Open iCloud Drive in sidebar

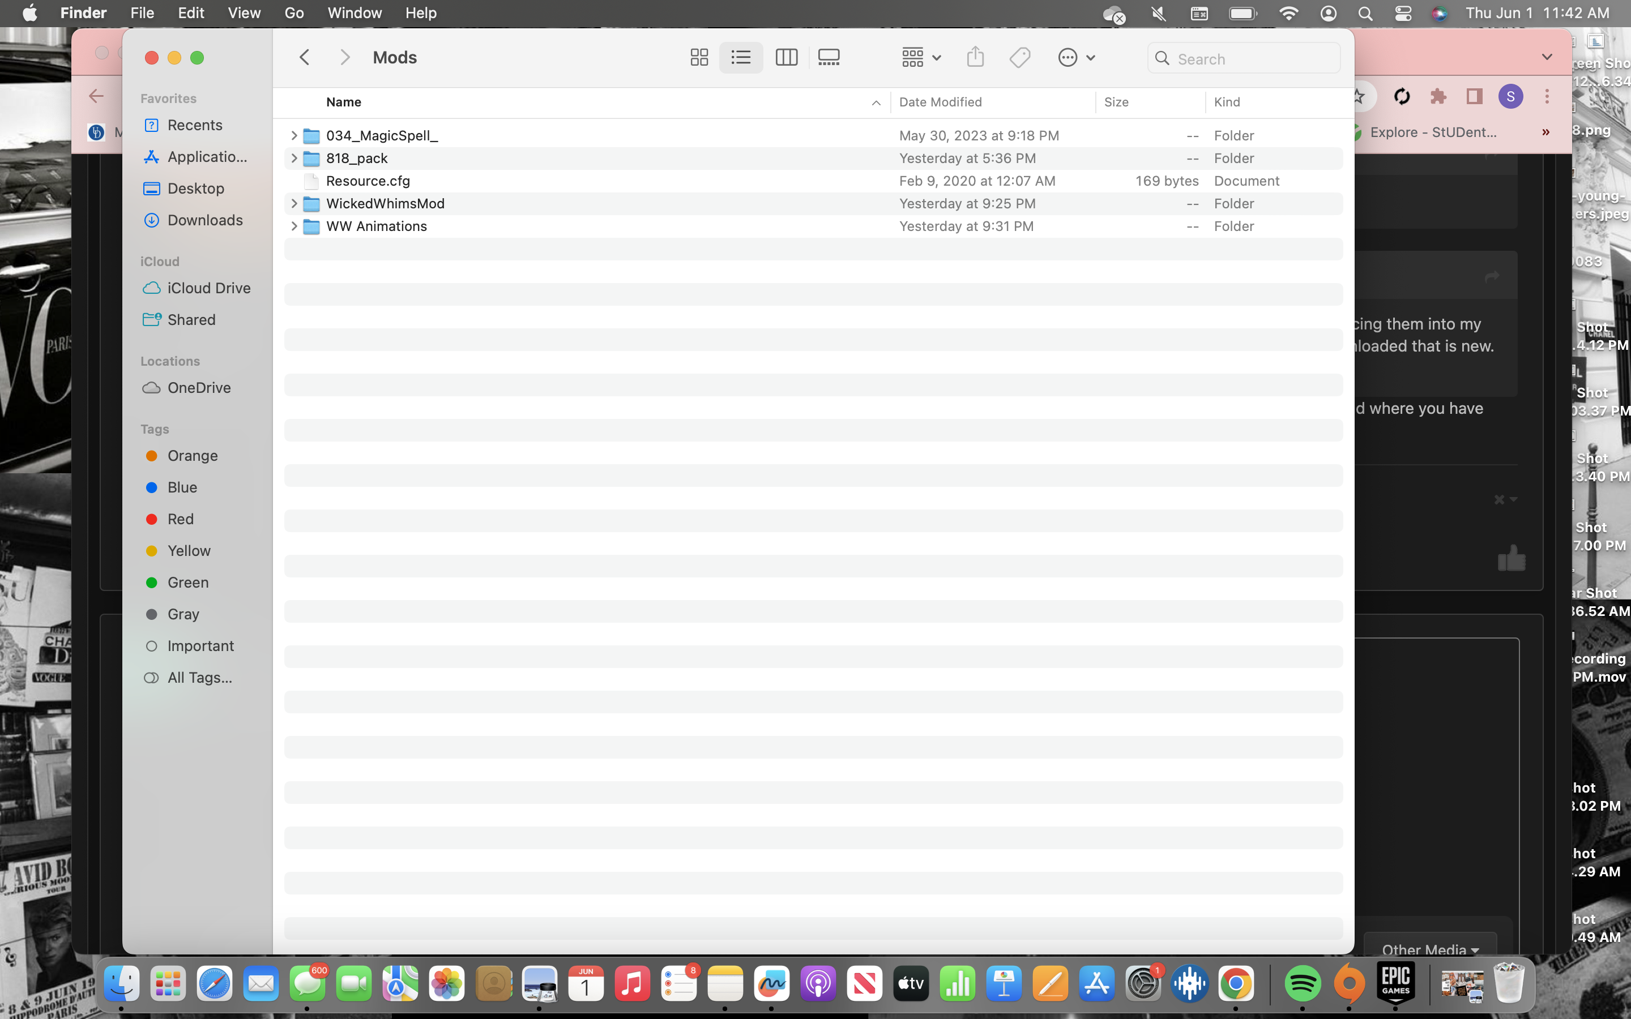tap(208, 289)
